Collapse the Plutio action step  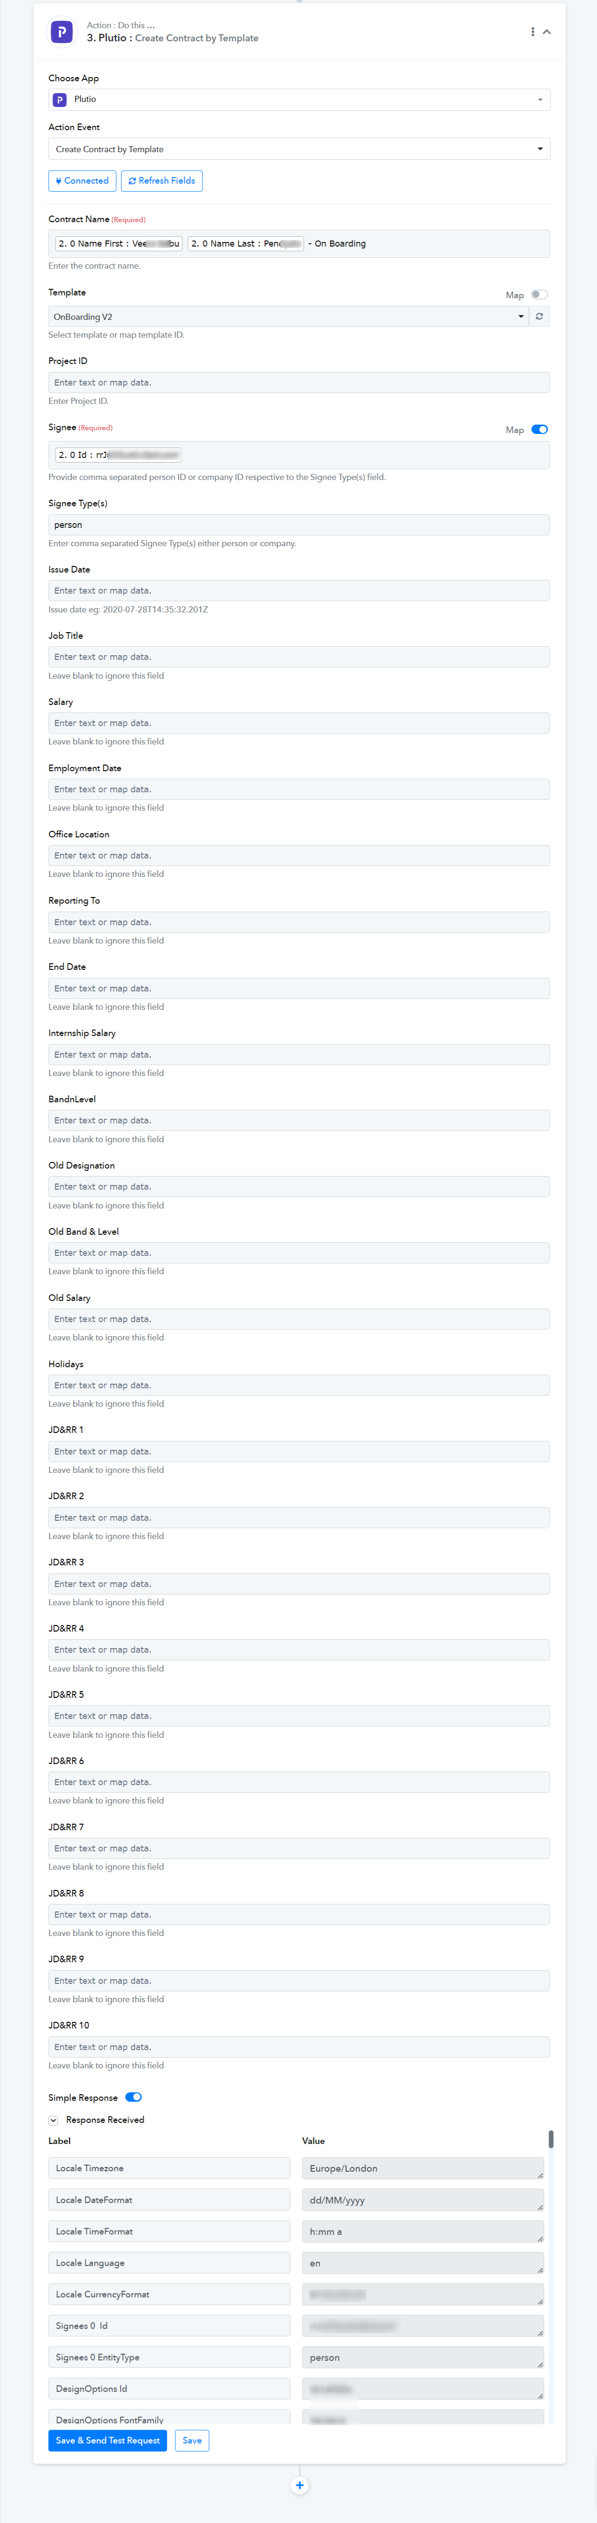click(x=547, y=32)
